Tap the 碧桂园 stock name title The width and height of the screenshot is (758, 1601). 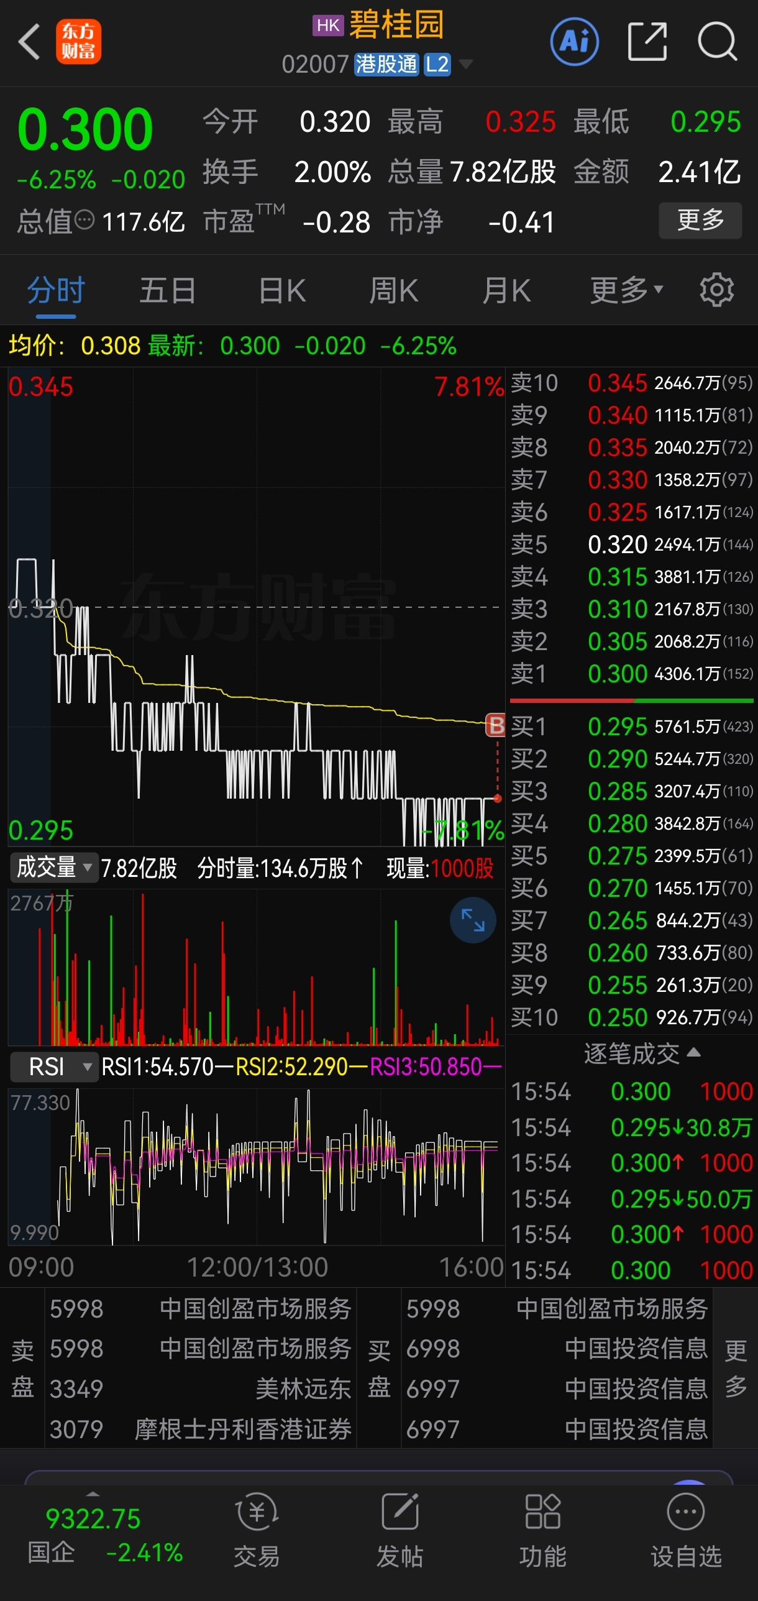coord(396,25)
